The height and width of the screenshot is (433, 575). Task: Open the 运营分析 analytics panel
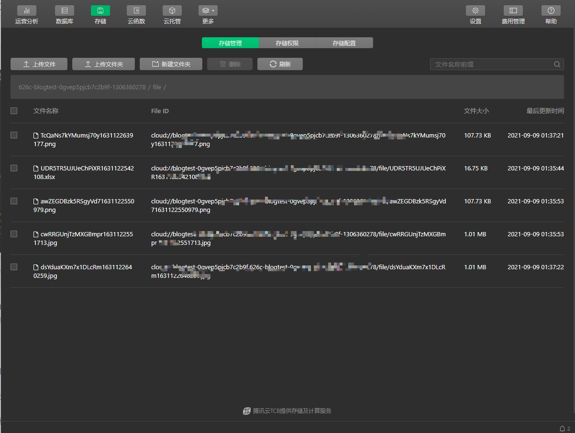click(x=27, y=15)
